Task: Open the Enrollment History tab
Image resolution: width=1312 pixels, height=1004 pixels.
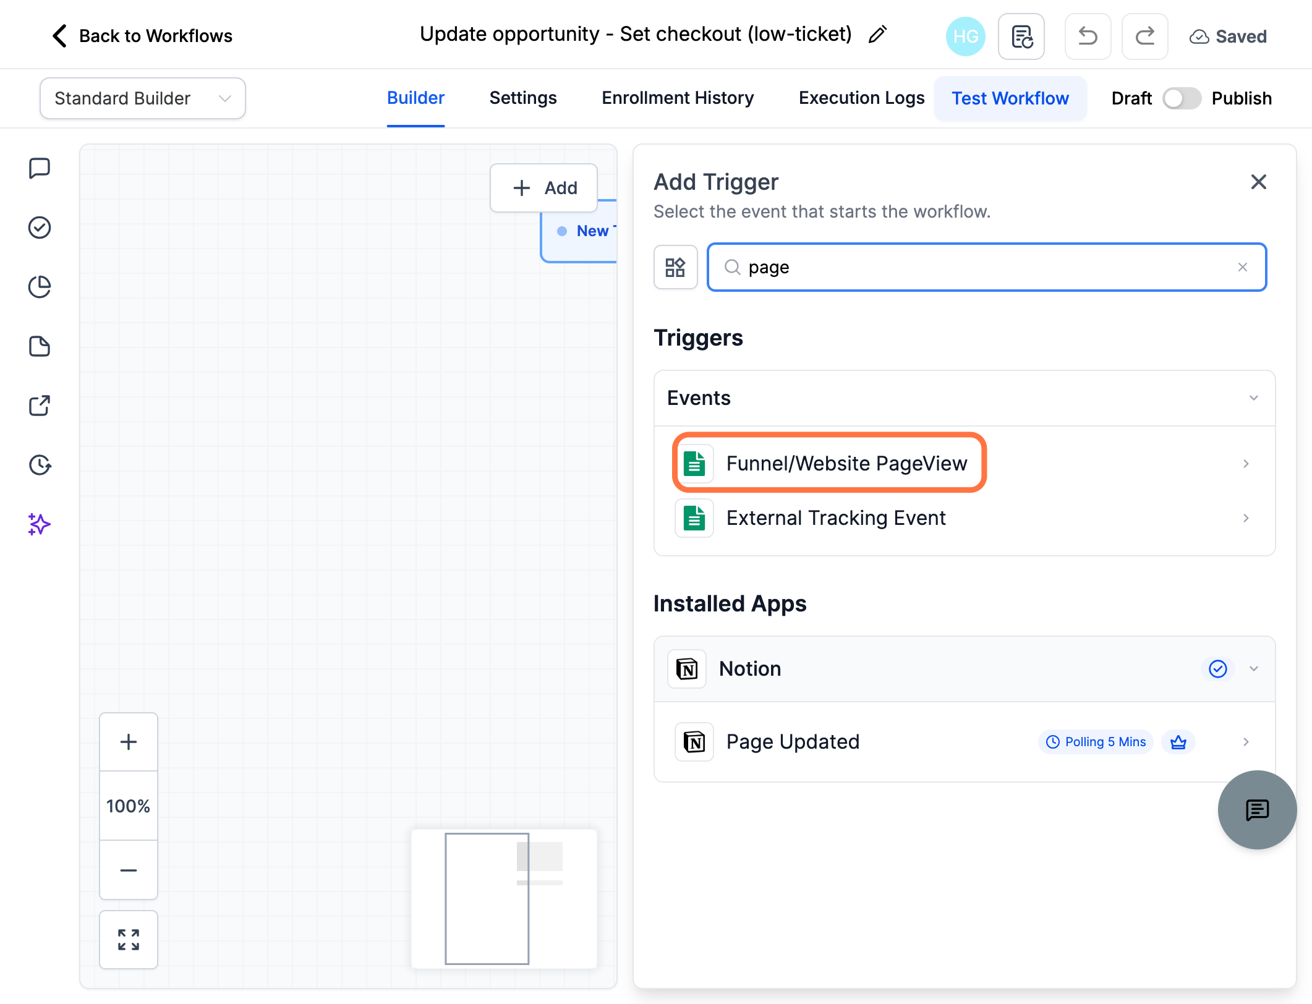Action: tap(678, 98)
